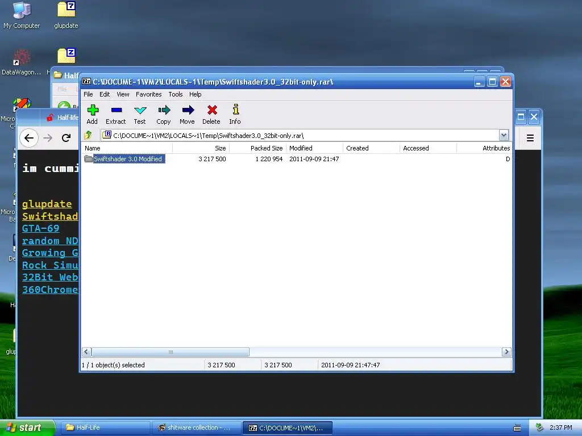Close the browser window behind 7-Zip

[x=534, y=117]
